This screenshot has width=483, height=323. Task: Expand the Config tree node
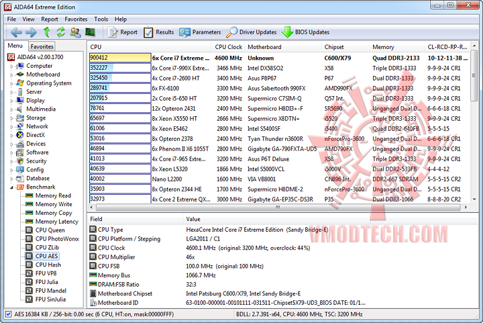(11, 170)
